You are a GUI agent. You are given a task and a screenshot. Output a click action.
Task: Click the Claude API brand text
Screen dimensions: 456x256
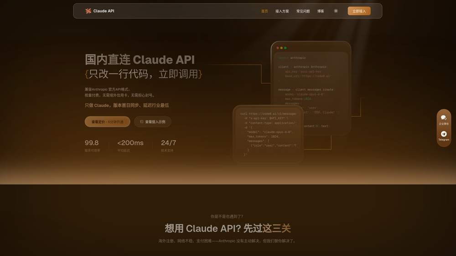[x=104, y=11]
